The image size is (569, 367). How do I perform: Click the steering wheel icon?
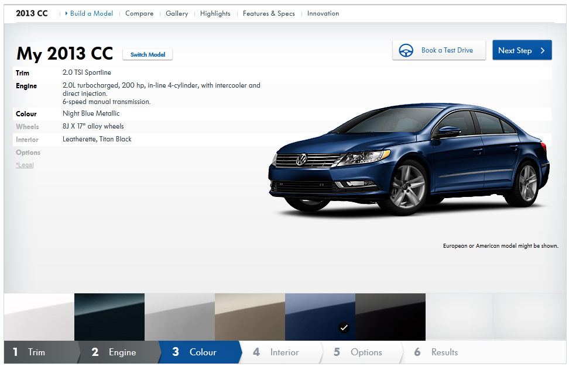tap(406, 50)
